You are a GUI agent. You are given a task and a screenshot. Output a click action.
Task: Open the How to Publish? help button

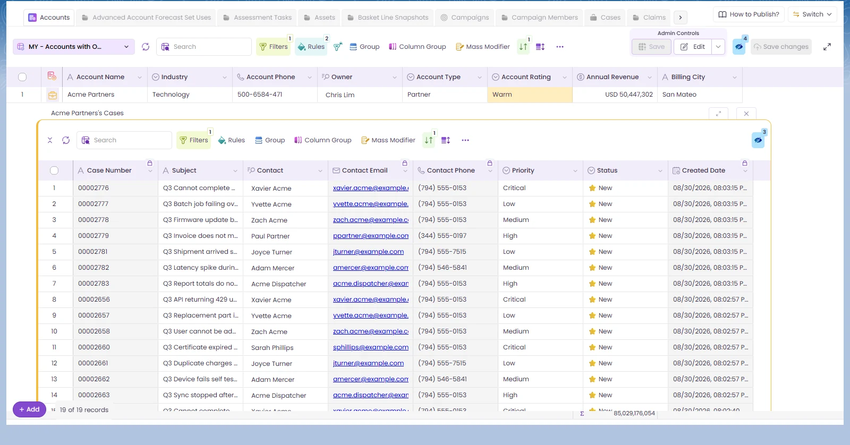click(749, 14)
